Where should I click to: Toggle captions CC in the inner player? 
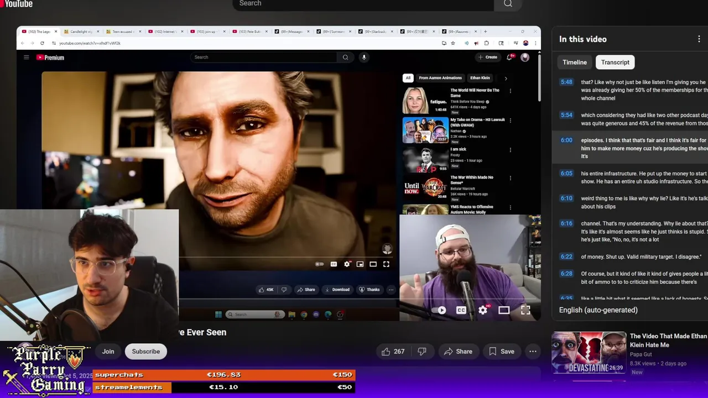pos(334,264)
